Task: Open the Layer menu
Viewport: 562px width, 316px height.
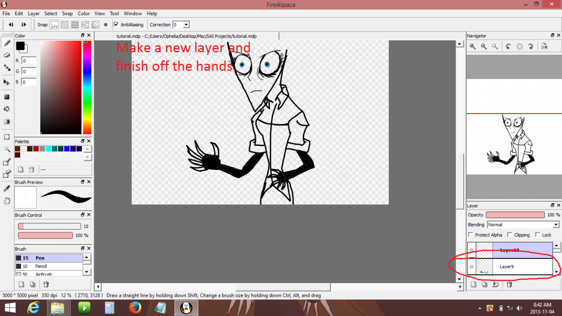Action: point(34,14)
